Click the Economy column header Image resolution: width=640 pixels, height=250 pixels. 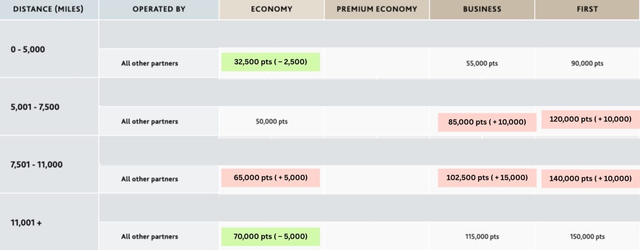click(x=271, y=9)
